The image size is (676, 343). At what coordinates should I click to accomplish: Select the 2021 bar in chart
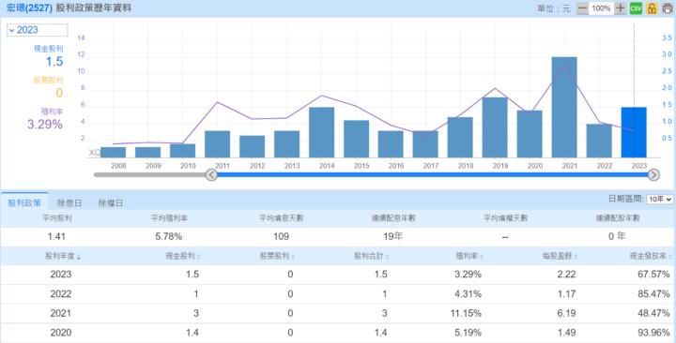564,107
